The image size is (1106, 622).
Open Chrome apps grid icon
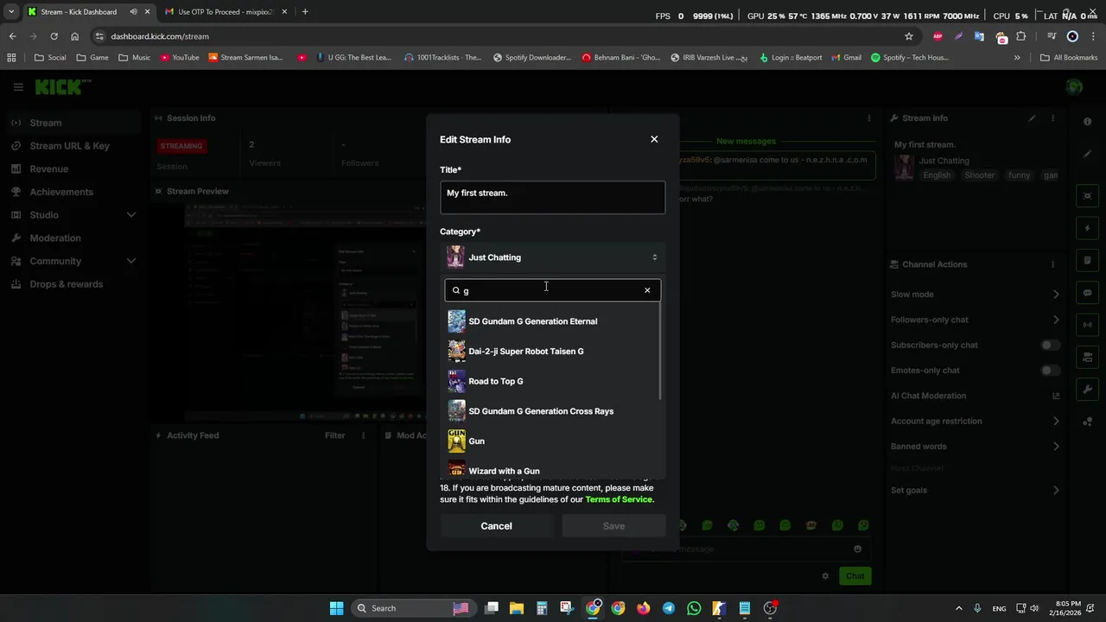pos(11,58)
